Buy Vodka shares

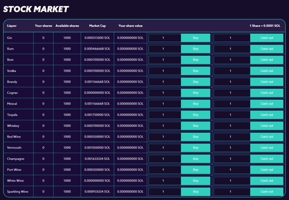195,71
